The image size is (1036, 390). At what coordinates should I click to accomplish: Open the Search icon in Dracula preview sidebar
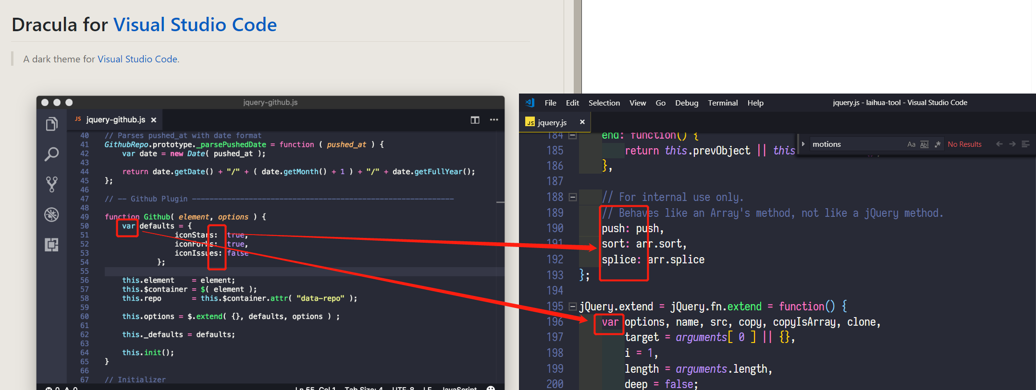click(52, 154)
